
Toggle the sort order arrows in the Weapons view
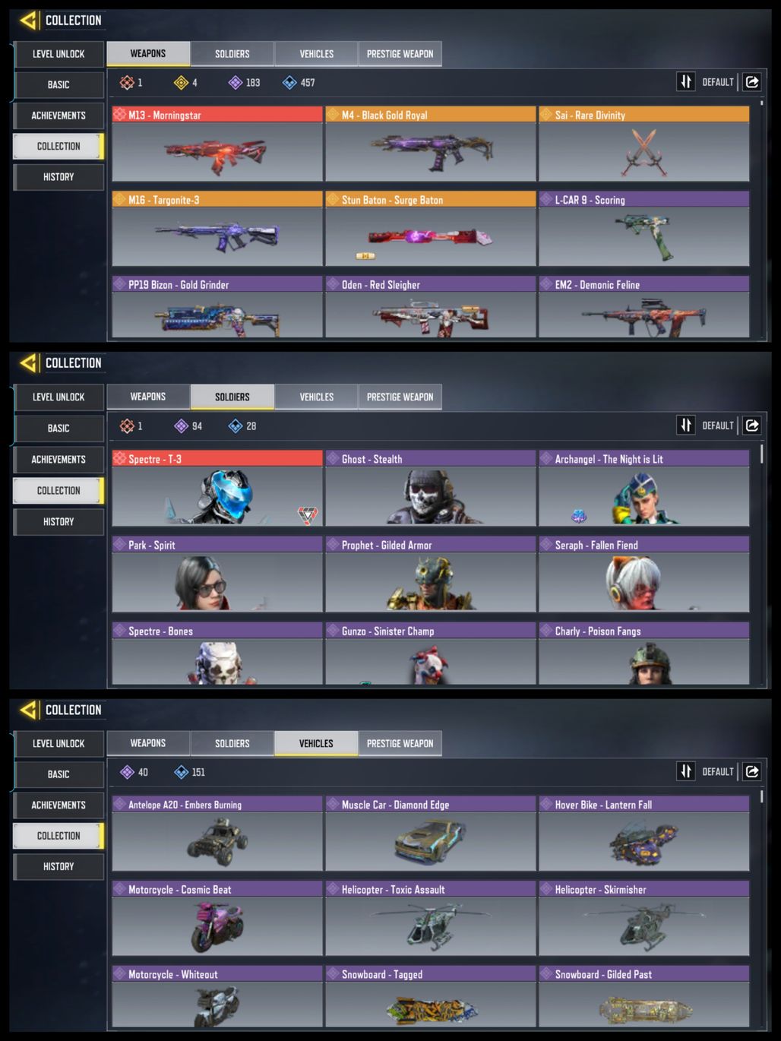click(686, 82)
